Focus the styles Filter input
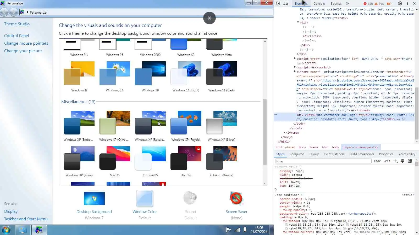The height and width of the screenshot is (235, 419). [x=323, y=161]
